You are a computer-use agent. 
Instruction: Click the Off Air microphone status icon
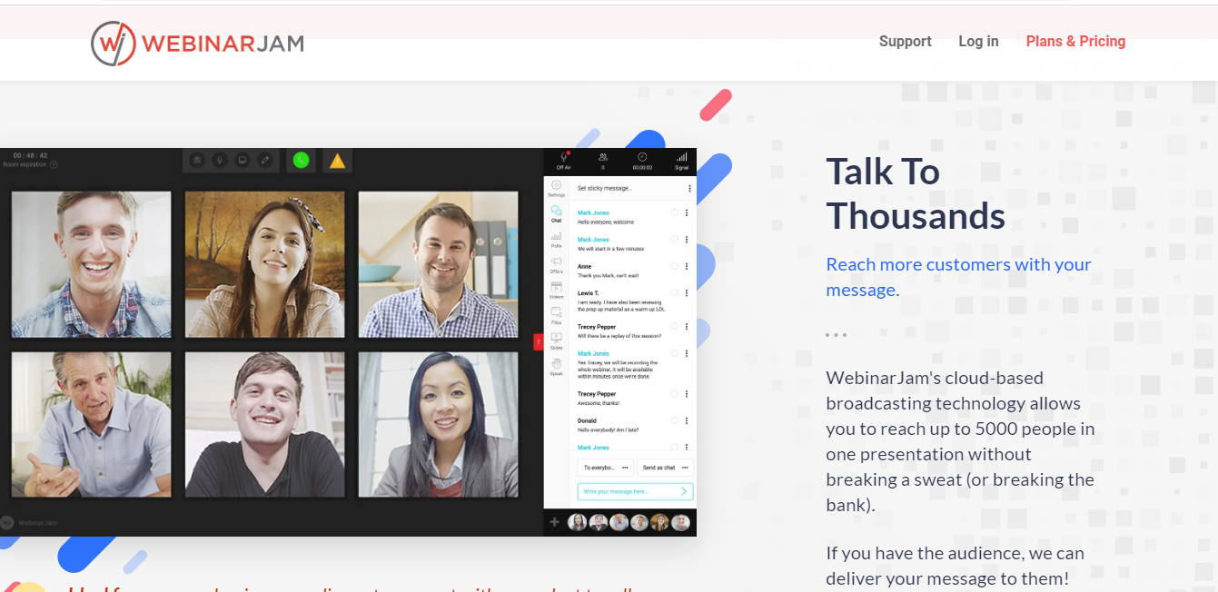pyautogui.click(x=563, y=158)
